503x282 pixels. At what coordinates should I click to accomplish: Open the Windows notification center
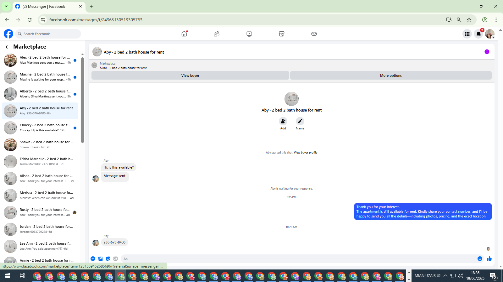[x=493, y=276]
